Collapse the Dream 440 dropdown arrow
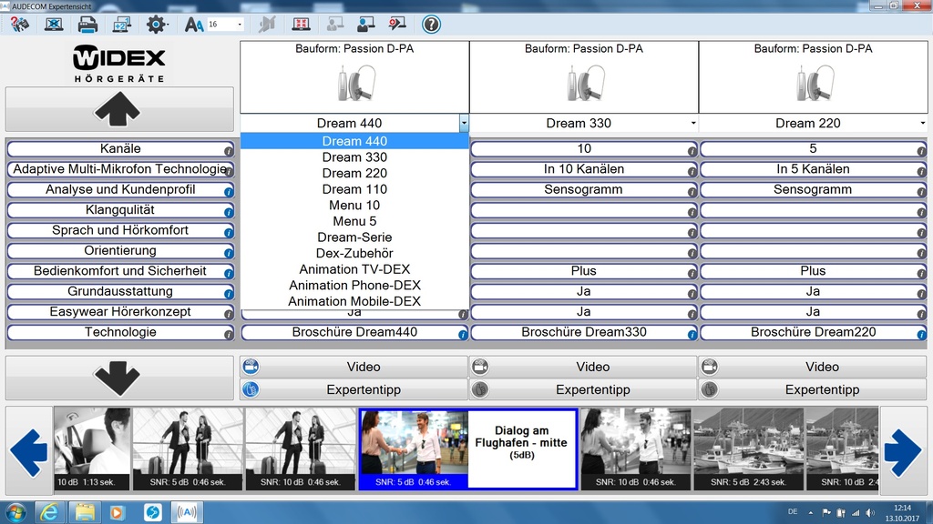 pos(464,123)
